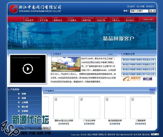
Task: Open the 最新资讯 news menu item
Action: 58,19
